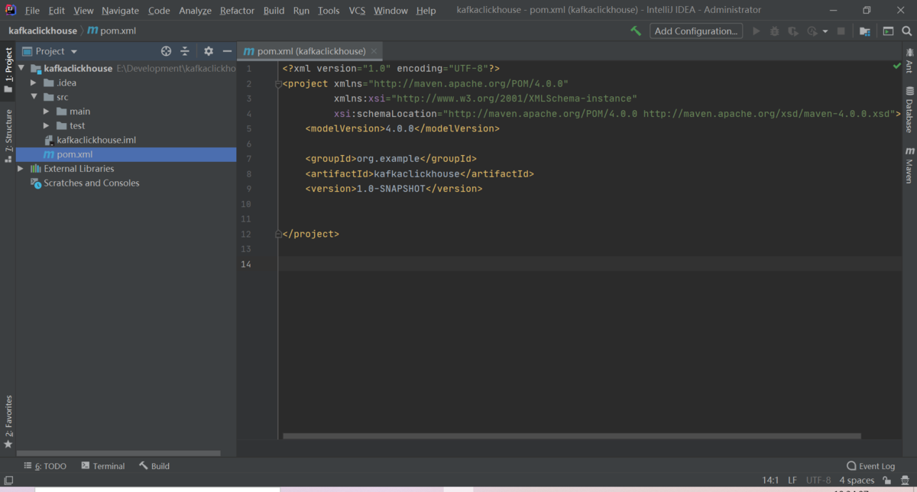Open Project Structure icon in toolbar
This screenshot has height=492, width=917.
point(864,31)
